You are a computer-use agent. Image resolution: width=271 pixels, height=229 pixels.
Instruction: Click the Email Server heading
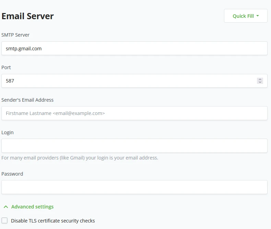click(28, 16)
